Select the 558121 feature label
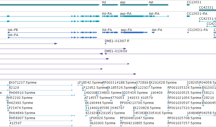 [208, 93]
